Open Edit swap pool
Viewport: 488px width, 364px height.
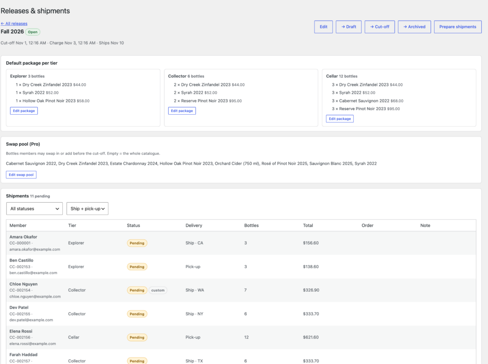[21, 175]
